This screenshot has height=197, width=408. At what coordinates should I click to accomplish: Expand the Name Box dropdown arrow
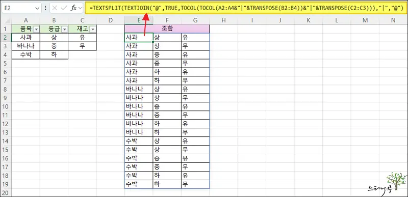37,8
